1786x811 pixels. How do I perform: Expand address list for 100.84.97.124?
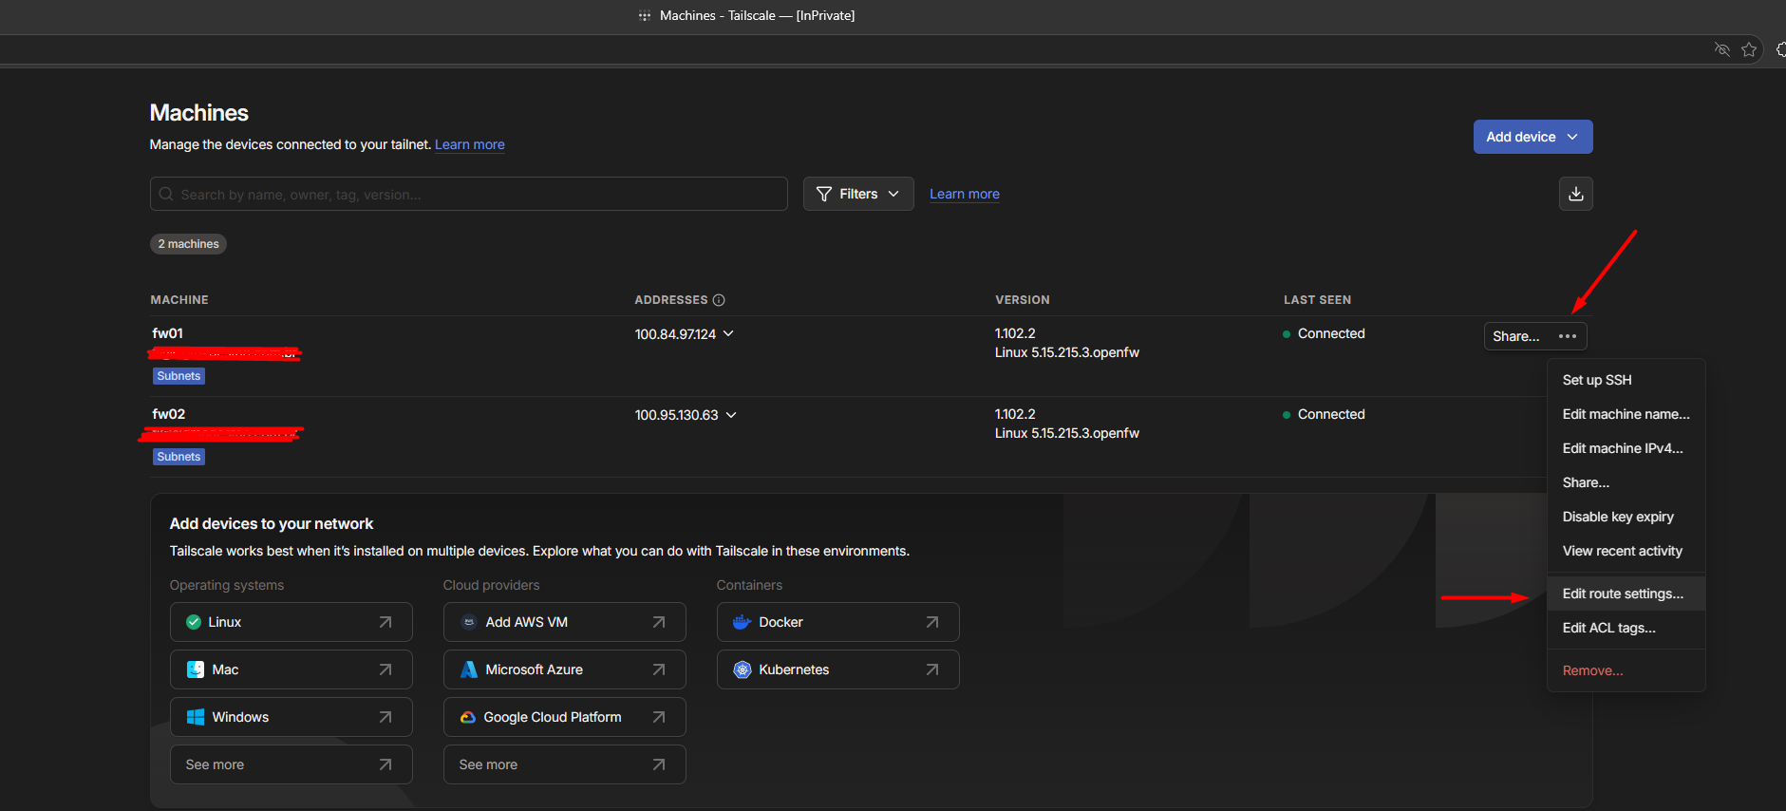[729, 333]
